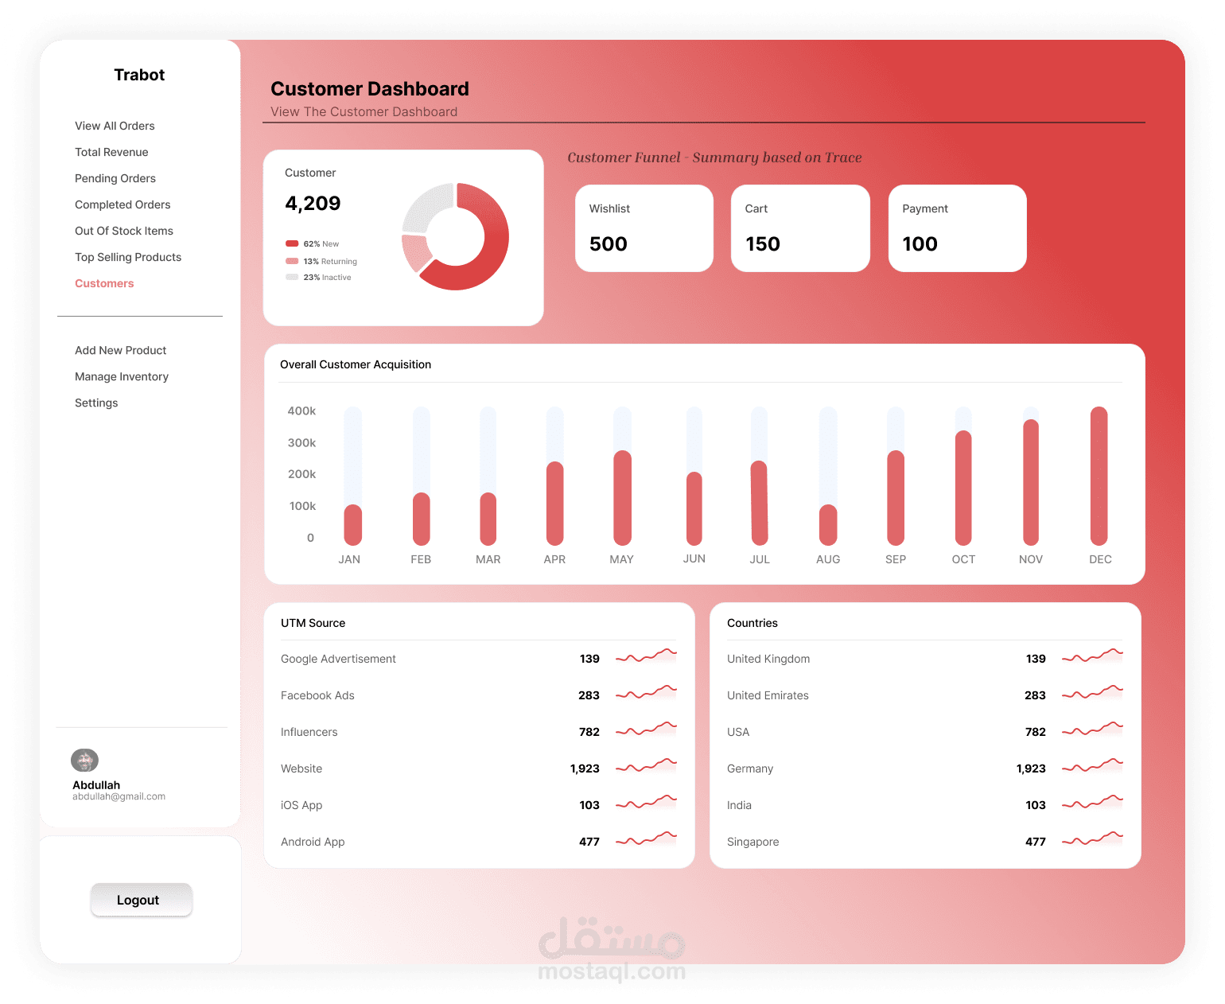Select the Facebook Ads row label
Screen dimensions: 1225x1004
pos(317,695)
